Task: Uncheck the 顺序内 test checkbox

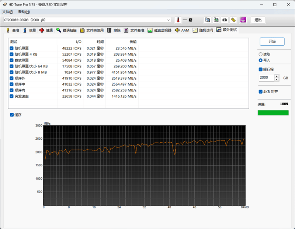Action: click(x=11, y=90)
